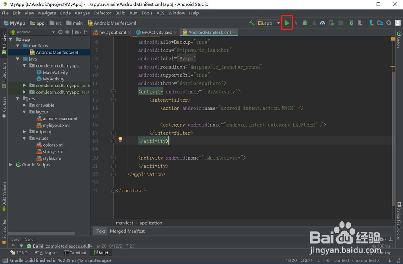Click the Run with Coverage icon
This screenshot has height=264, width=403.
[314, 23]
